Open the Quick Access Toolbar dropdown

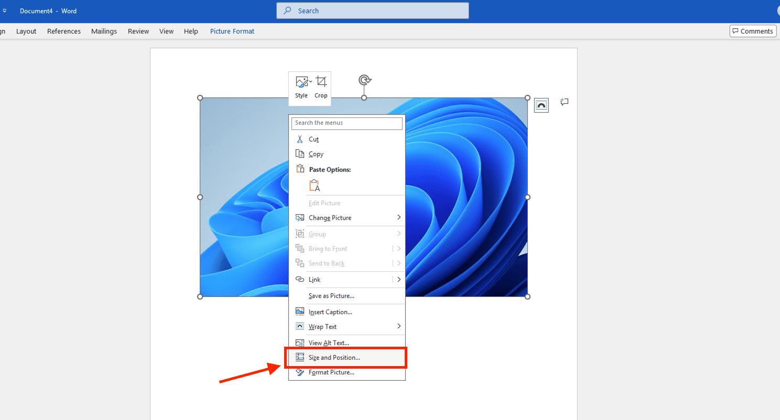click(4, 11)
